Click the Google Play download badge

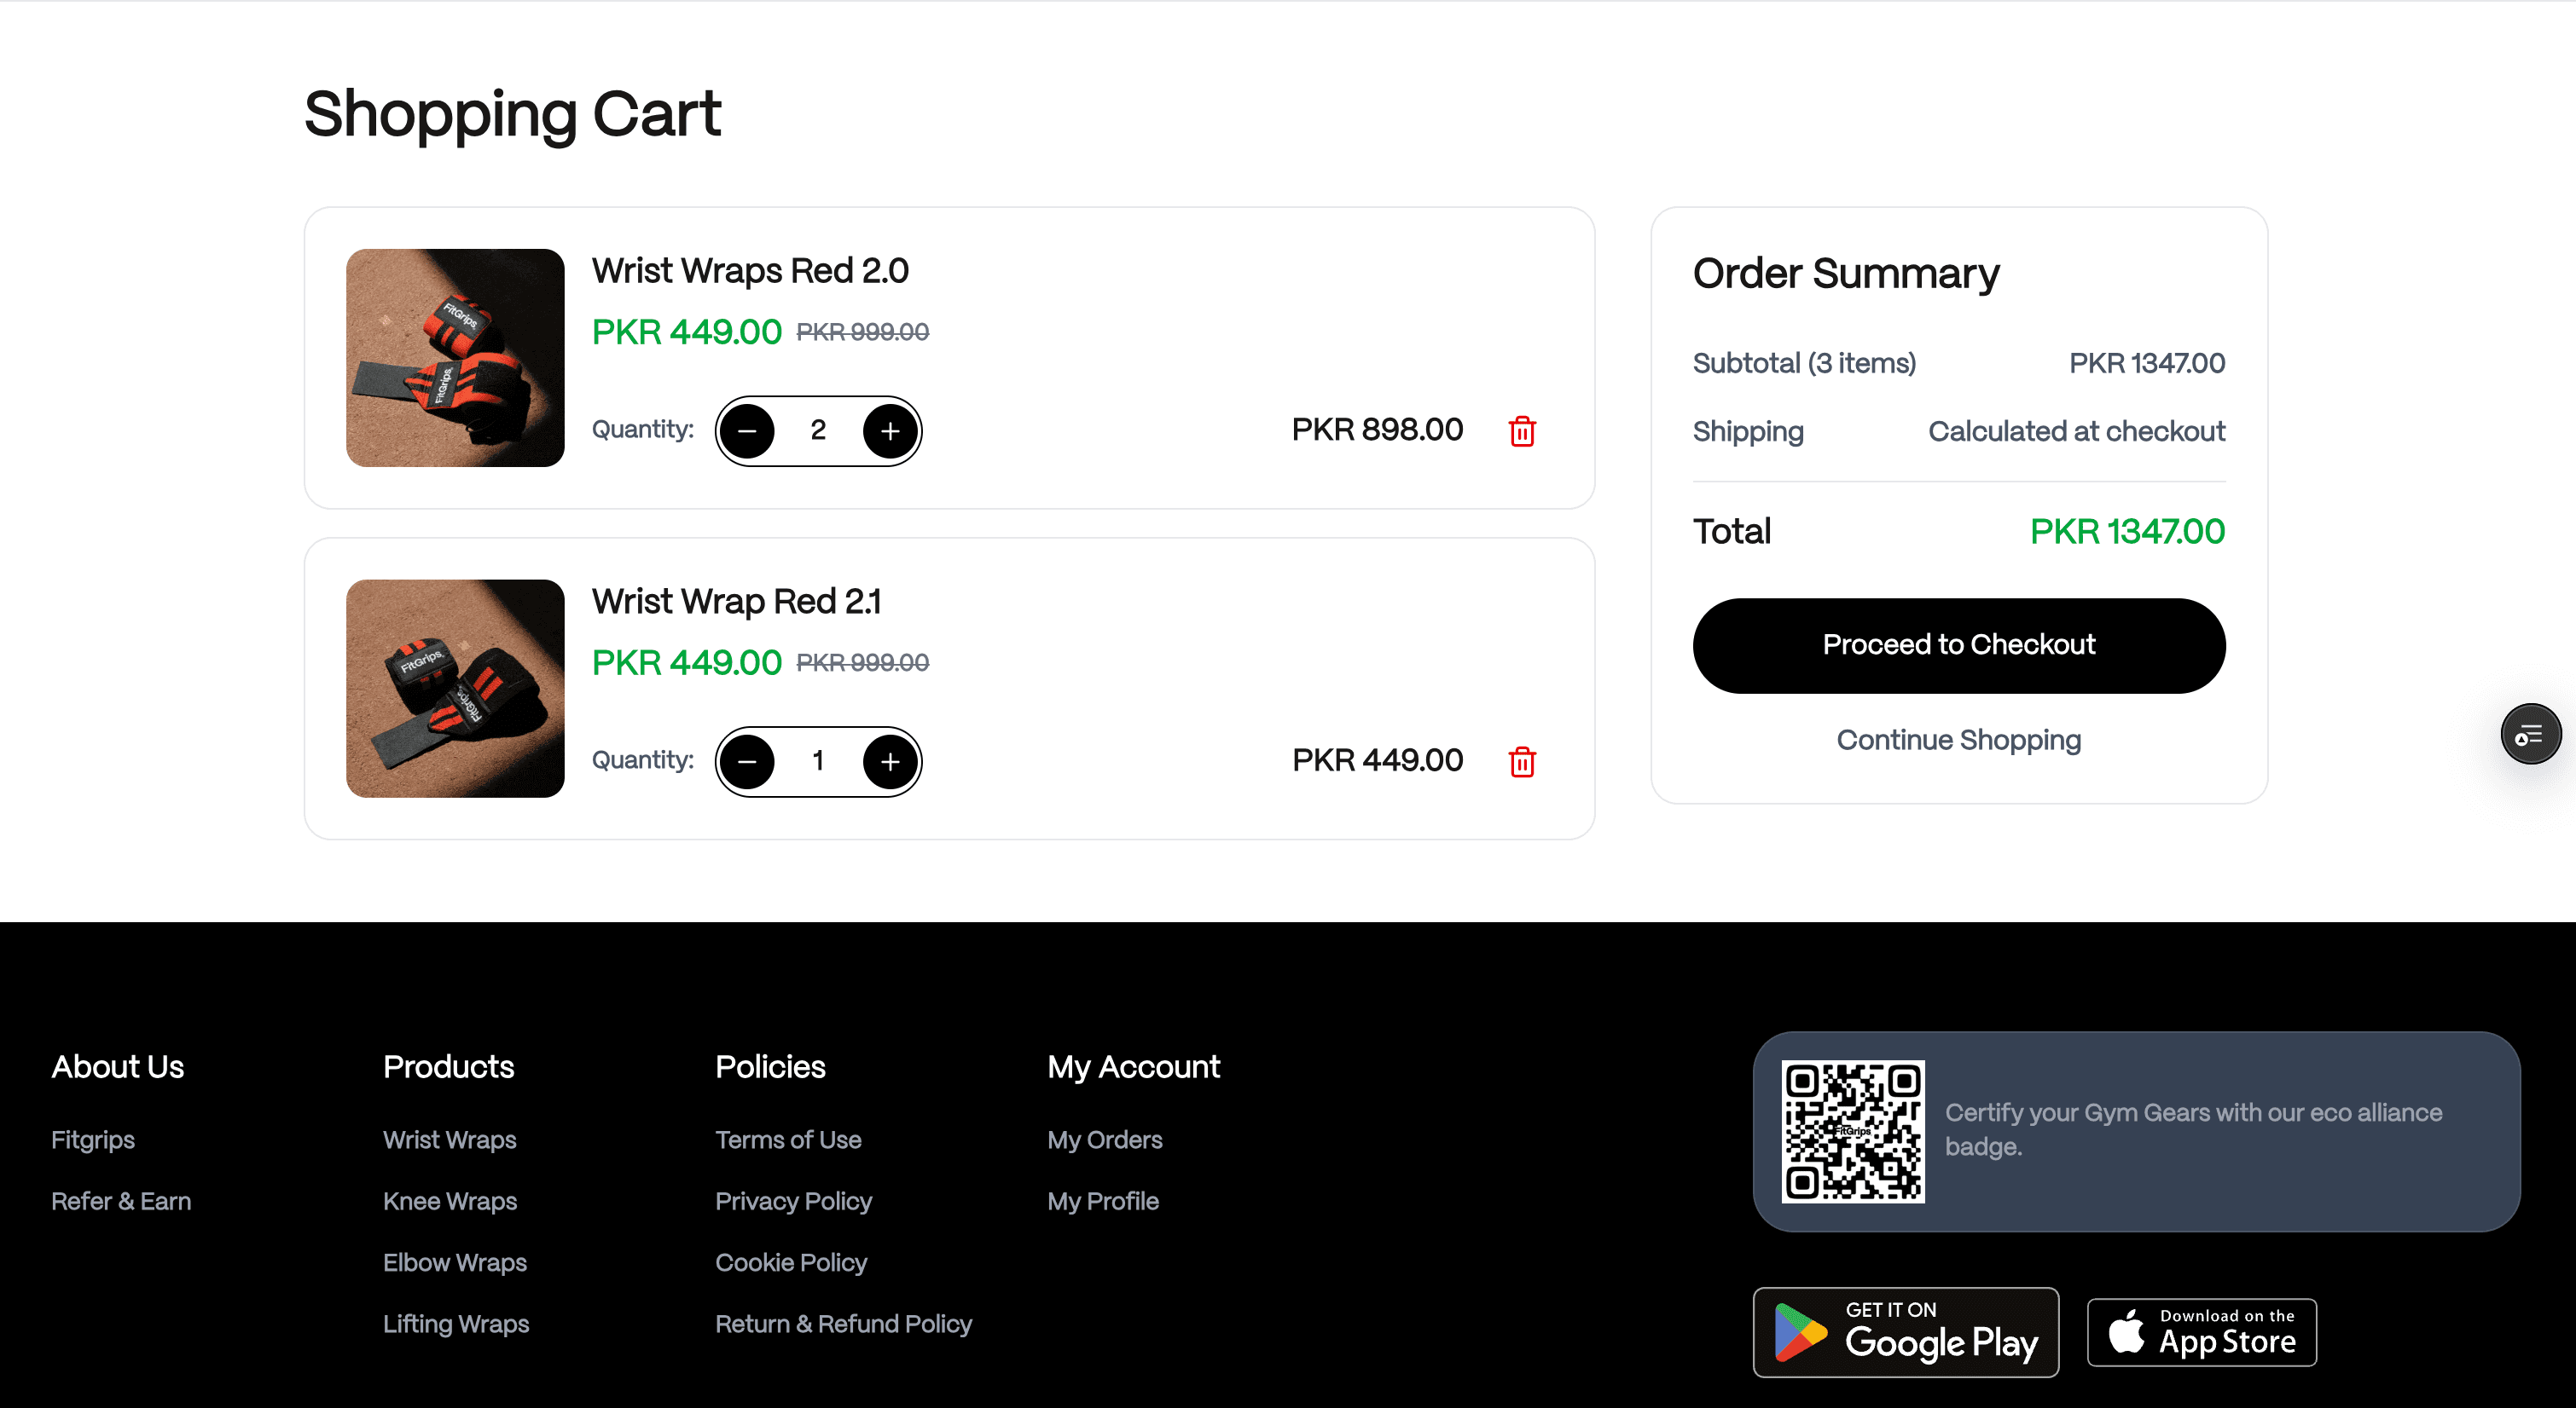pos(1905,1332)
